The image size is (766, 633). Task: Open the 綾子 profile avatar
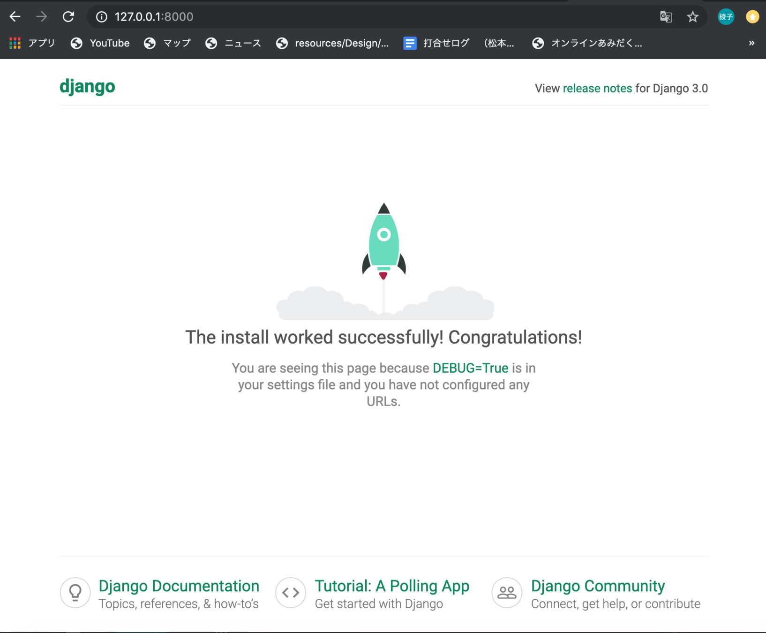(x=726, y=17)
